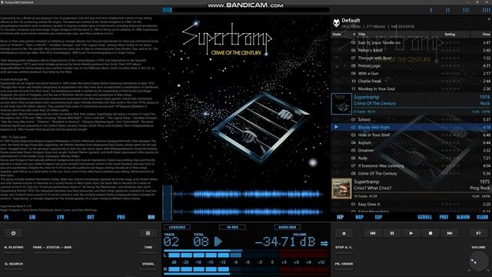492x277 pixels.
Task: Click the PREF button
Action: coord(444,217)
